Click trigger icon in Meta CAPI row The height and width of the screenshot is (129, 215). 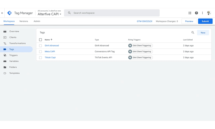point(130,52)
